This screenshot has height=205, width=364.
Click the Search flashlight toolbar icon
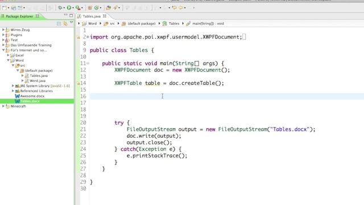tap(115, 8)
